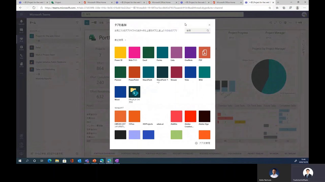The height and width of the screenshot is (182, 325).
Task: Choose the Additio app tile
Action: 176,116
